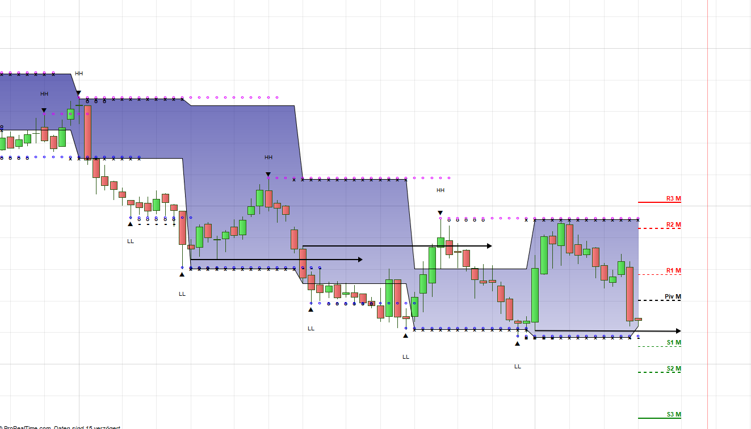Viewport: 751px width, 429px height.
Task: Click the red vertical session line at right edge
Action: [x=710, y=227]
